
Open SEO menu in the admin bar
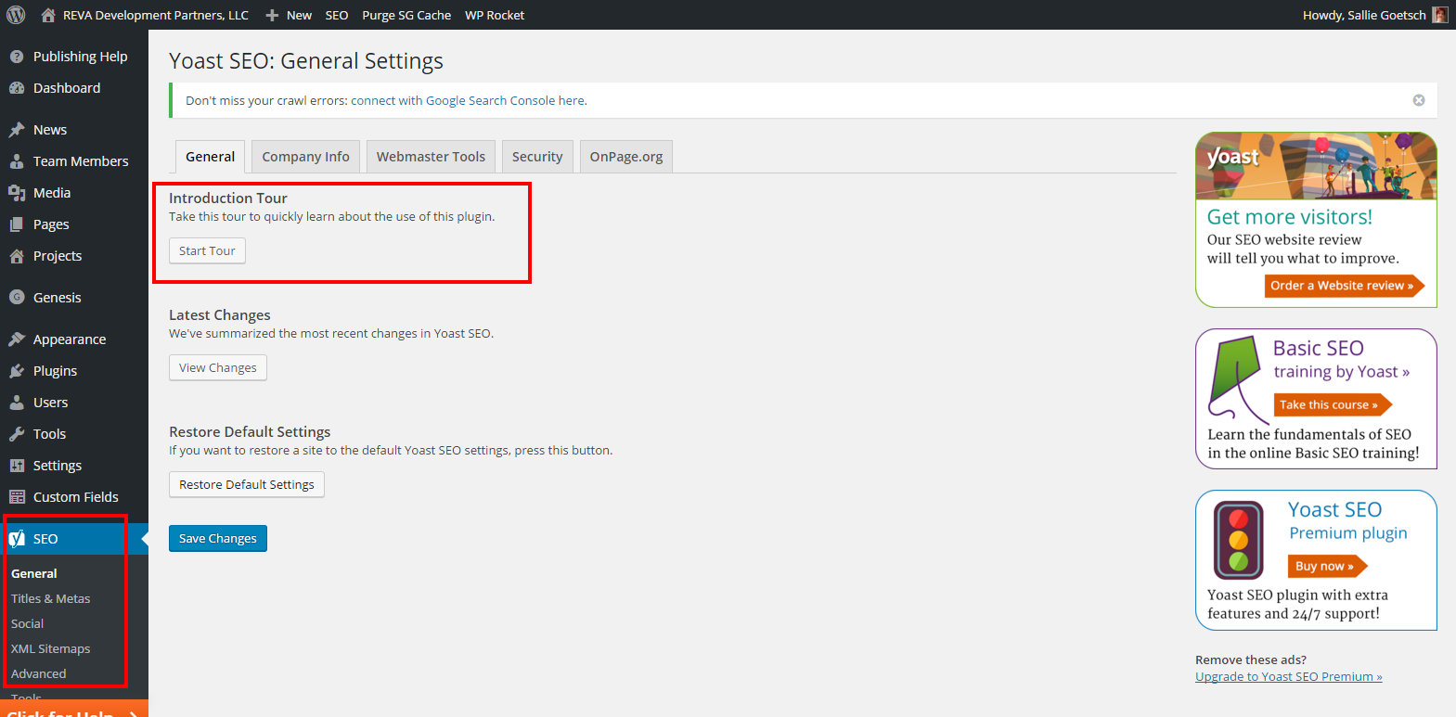click(x=337, y=15)
